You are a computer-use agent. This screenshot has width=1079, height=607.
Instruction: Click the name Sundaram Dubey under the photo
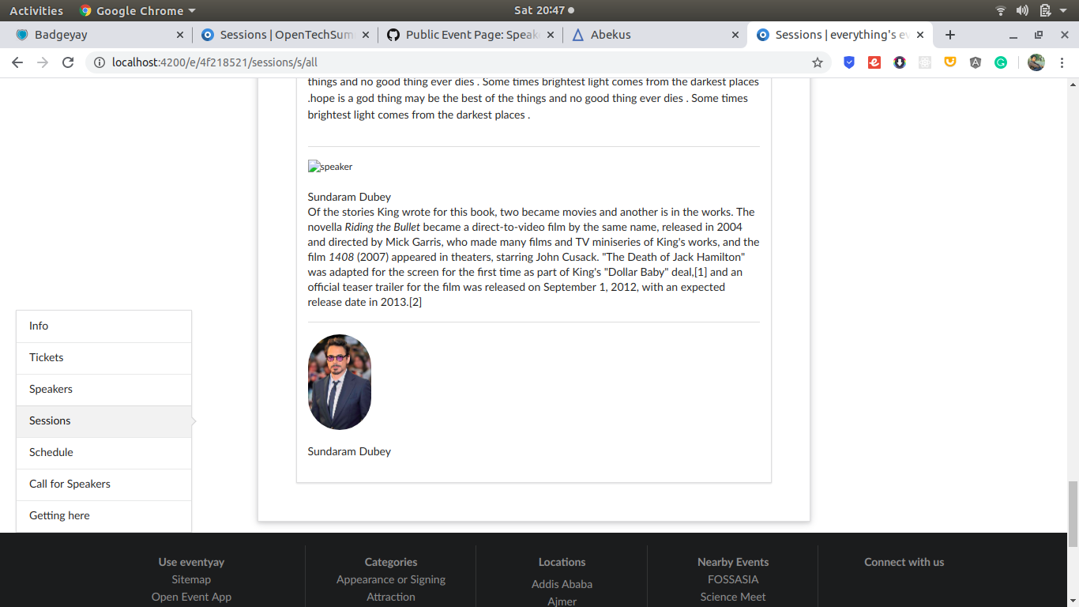[x=349, y=451]
